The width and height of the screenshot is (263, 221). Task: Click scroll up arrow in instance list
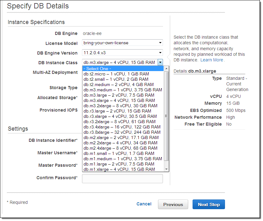166,69
